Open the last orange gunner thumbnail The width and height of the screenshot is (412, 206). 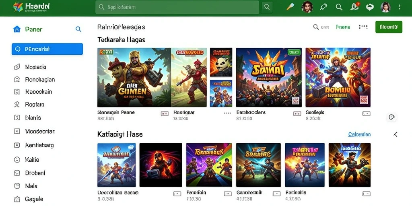350,165
